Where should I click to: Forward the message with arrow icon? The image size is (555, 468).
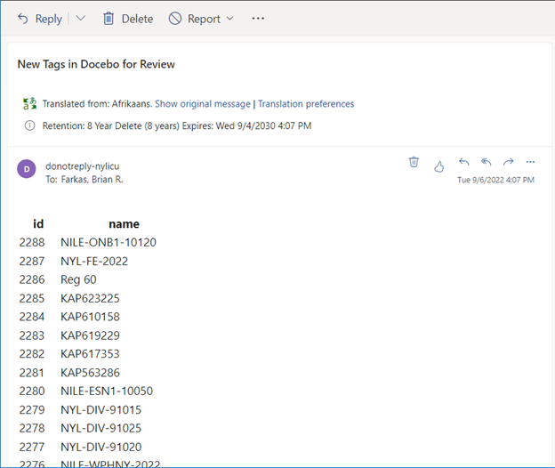click(x=508, y=162)
